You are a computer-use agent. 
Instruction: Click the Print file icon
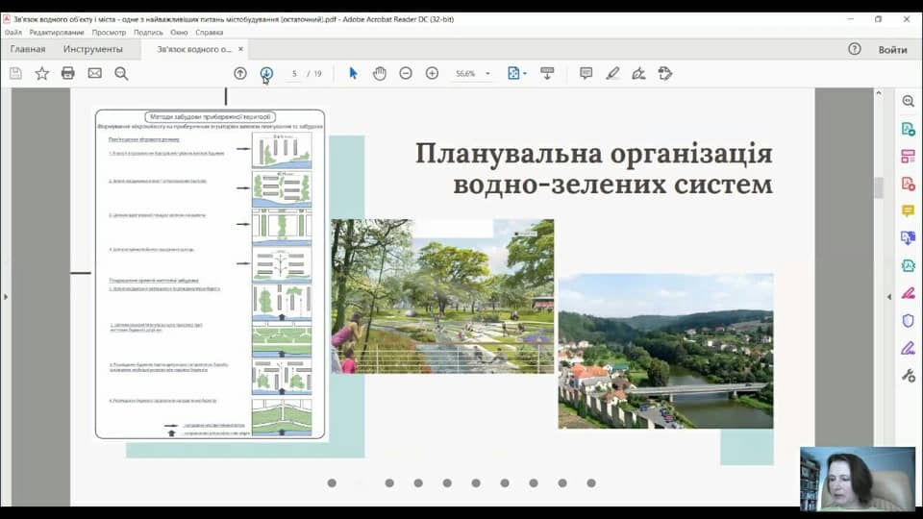pyautogui.click(x=67, y=74)
